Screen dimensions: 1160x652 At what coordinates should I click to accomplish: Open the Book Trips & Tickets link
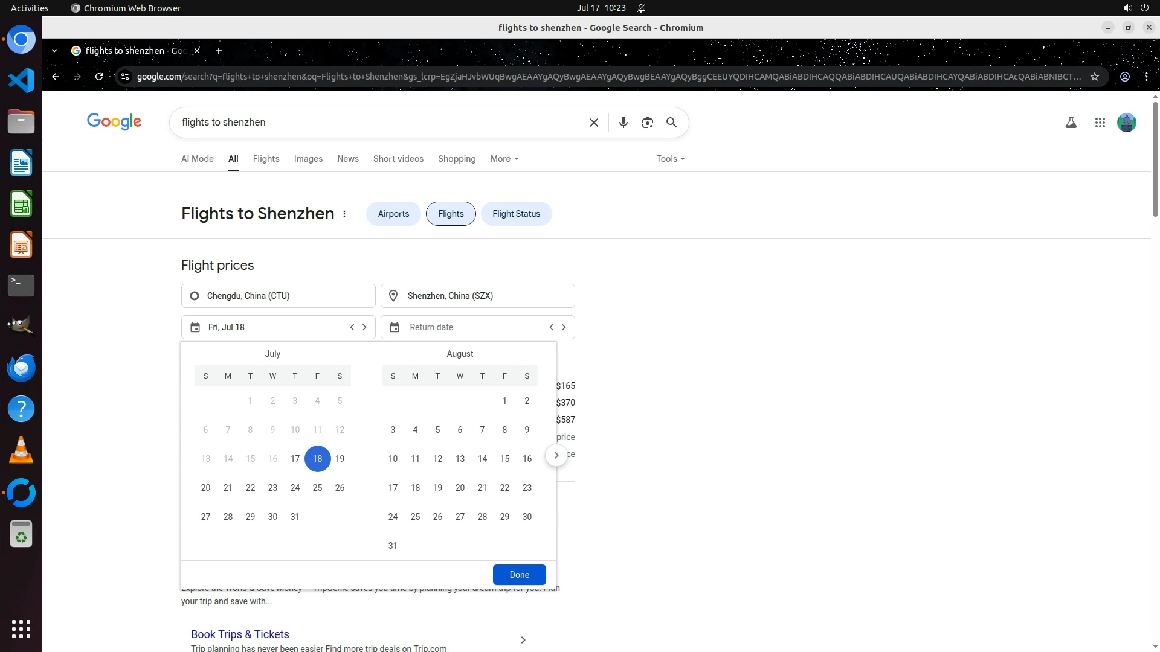click(240, 634)
